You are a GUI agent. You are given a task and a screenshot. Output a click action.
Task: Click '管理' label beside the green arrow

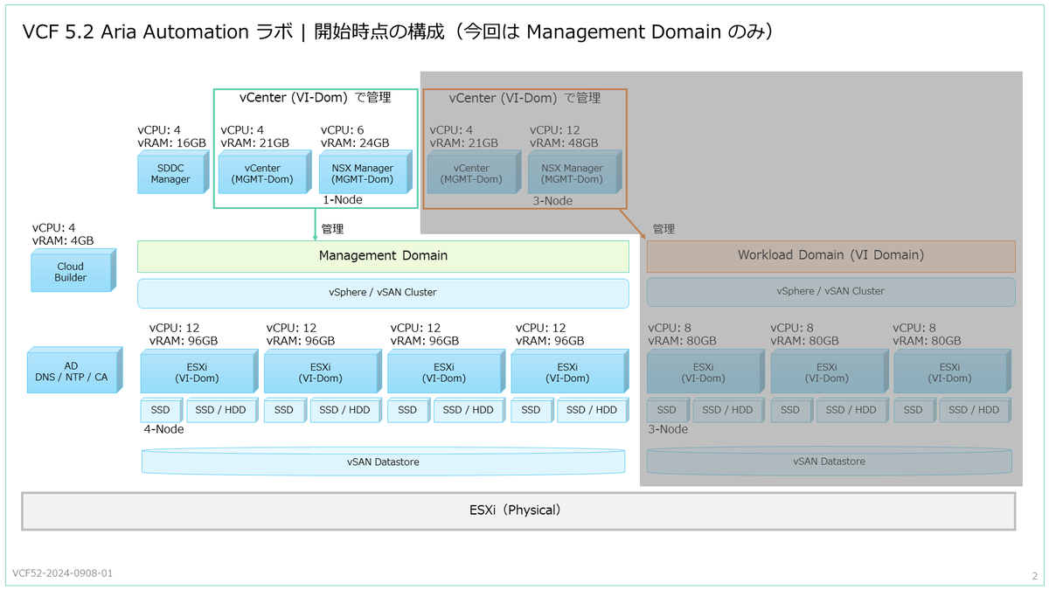point(332,229)
